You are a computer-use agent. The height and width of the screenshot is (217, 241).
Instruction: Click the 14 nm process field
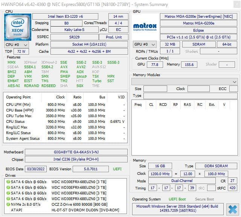[x=118, y=17]
